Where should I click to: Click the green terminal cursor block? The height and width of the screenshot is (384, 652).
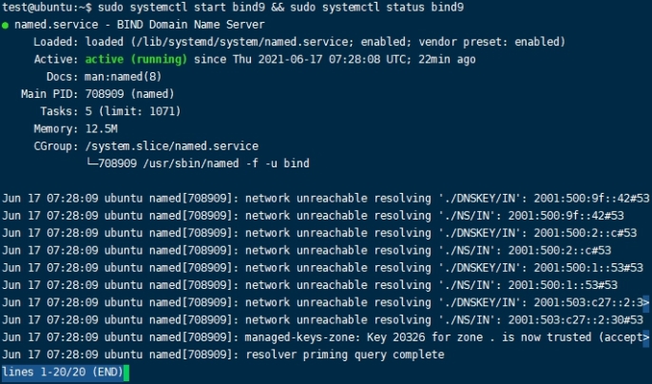(125, 372)
